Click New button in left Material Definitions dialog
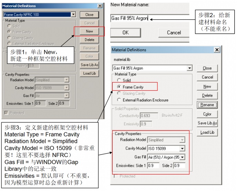This screenshot has height=191, width=237. (x=89, y=31)
